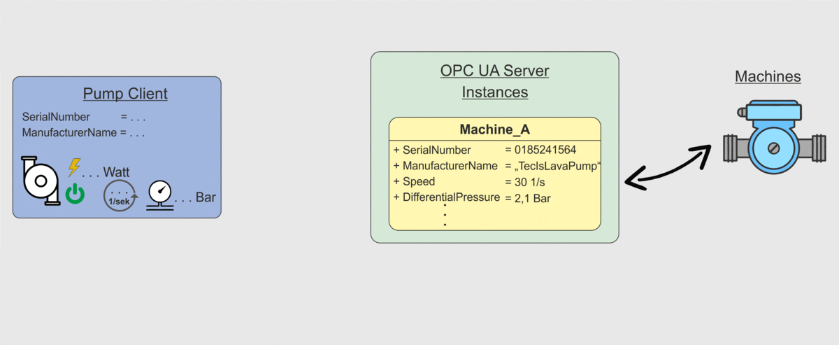The width and height of the screenshot is (839, 345).
Task: Click the Machines heading
Action: (x=768, y=76)
